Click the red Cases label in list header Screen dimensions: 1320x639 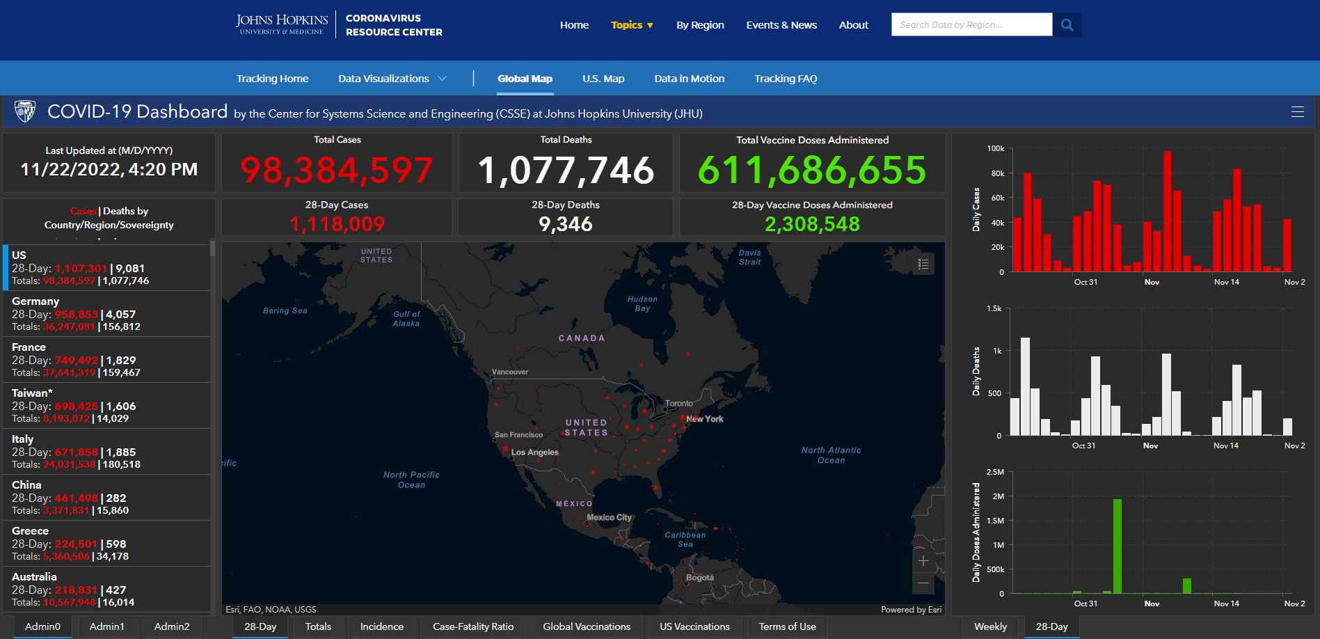83,211
